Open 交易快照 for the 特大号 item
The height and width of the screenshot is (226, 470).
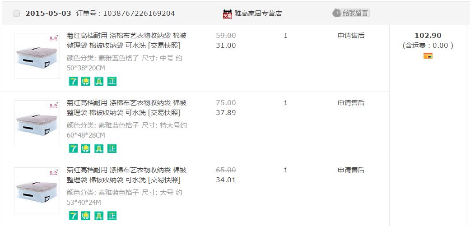click(x=164, y=113)
